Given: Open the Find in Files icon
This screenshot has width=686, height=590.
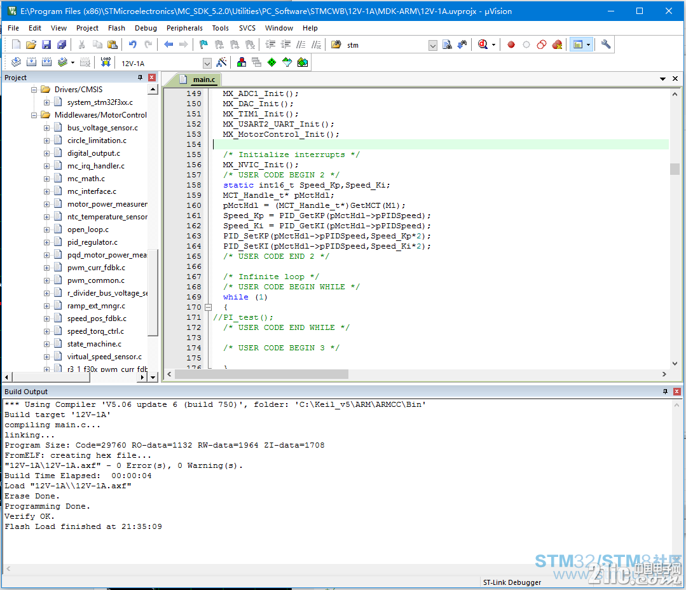Looking at the screenshot, I should pyautogui.click(x=336, y=45).
